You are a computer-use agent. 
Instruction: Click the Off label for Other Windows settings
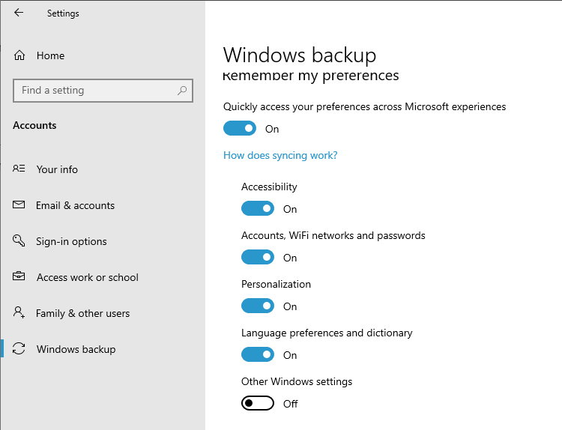point(290,404)
